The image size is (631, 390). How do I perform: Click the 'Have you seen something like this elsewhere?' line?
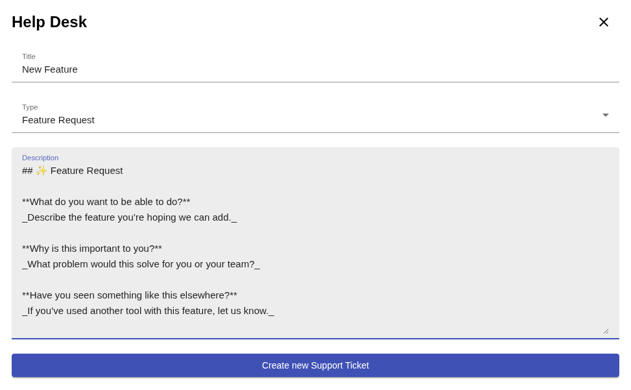pos(130,295)
